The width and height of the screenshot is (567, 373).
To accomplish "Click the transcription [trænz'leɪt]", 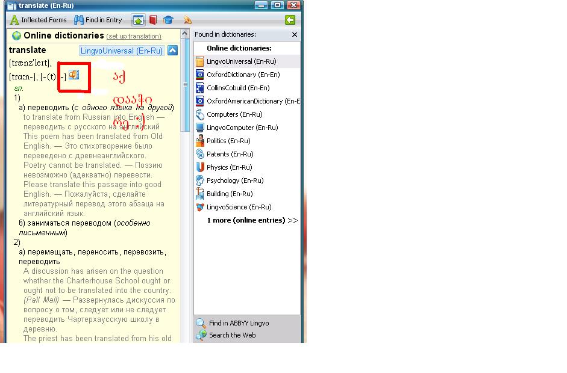I will (30, 63).
